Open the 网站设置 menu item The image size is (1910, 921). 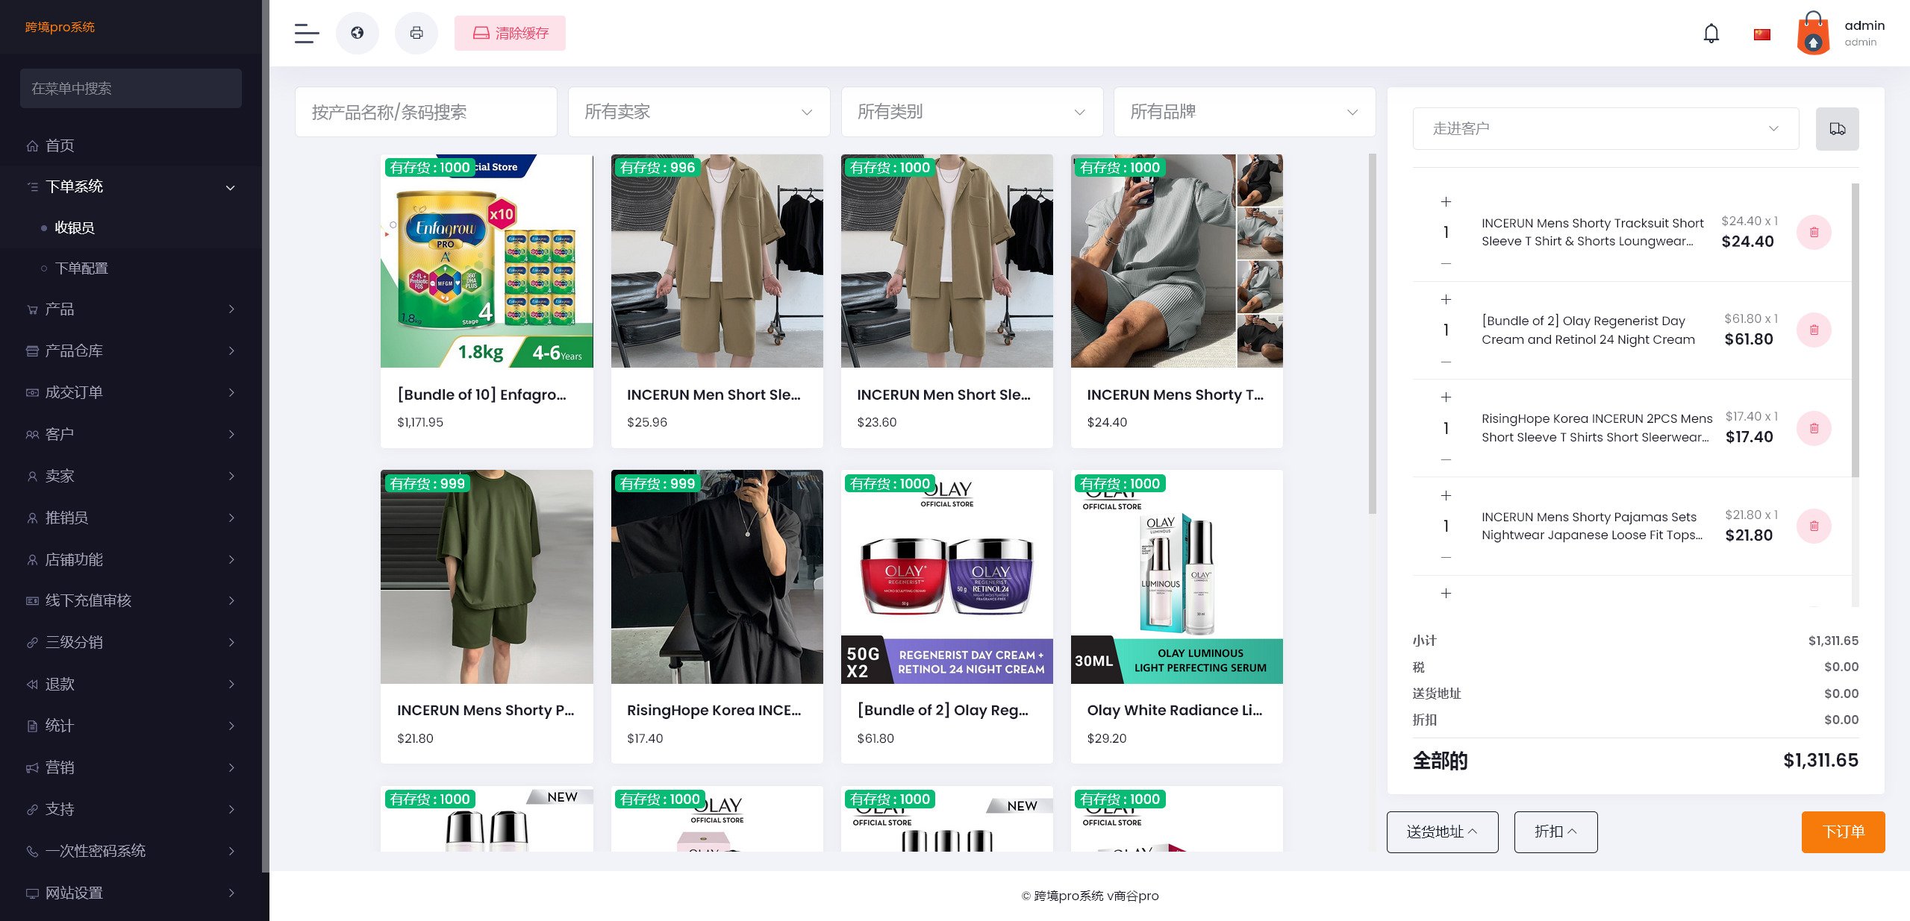point(75,893)
